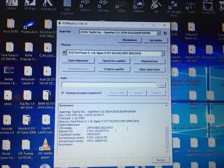Click the module list icon beside dropdown
This screenshot has width=224, height=168.
pos(64,53)
